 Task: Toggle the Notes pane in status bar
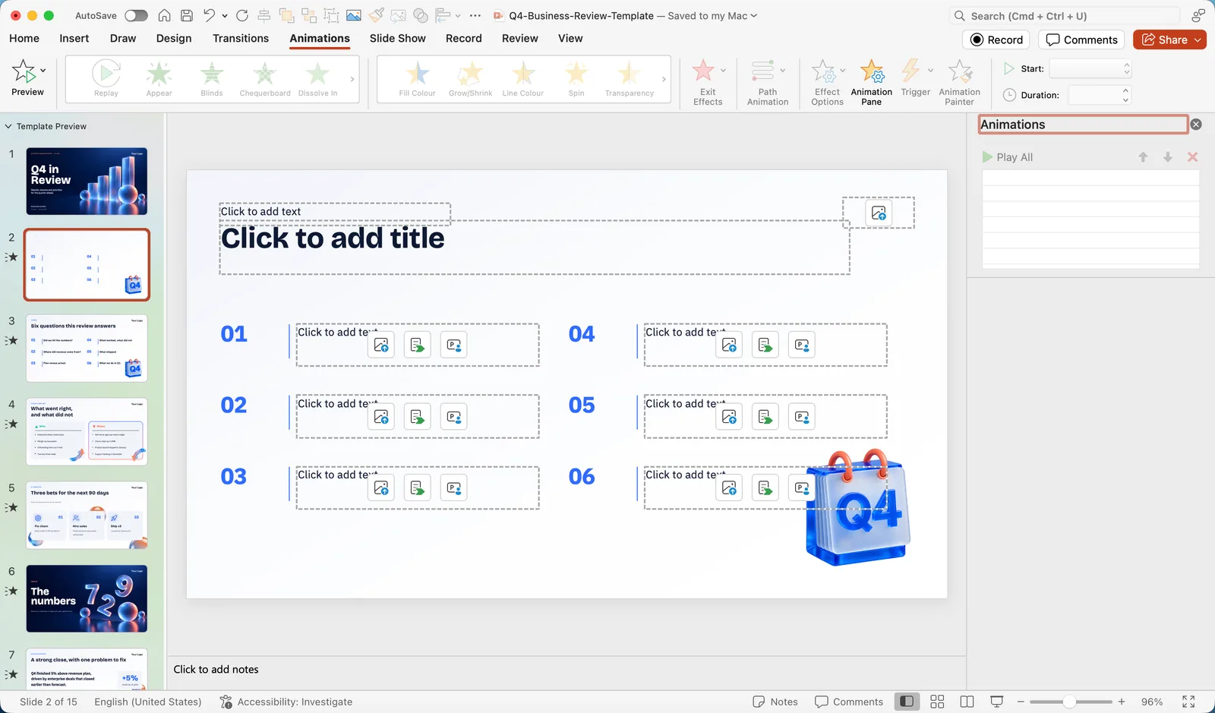tap(775, 702)
